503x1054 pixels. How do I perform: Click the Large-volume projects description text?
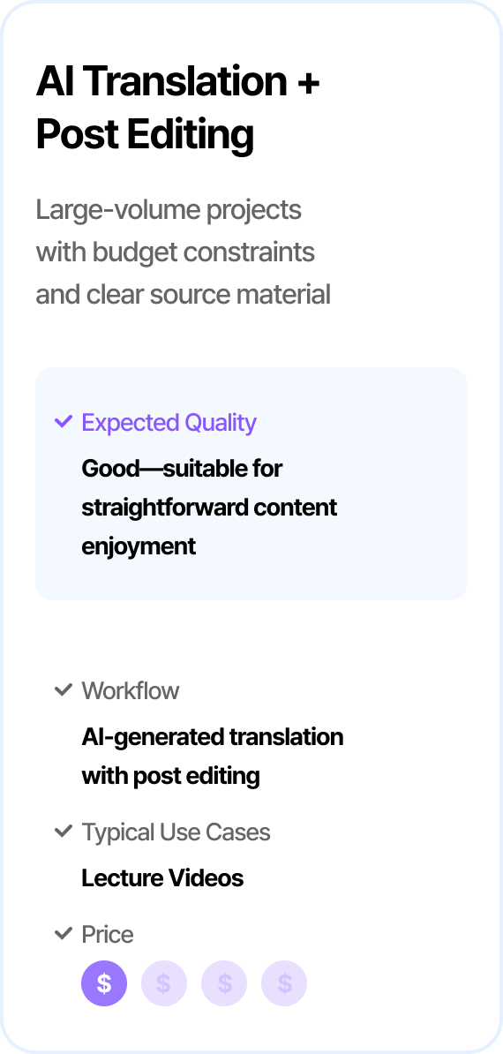pyautogui.click(x=183, y=252)
